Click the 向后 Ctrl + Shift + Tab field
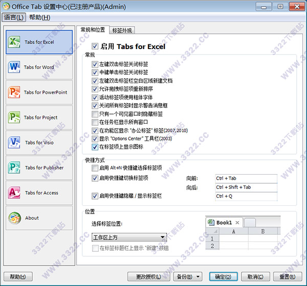This screenshot has height=286, width=307. coord(246,187)
